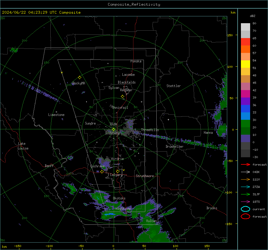This screenshot has height=250, width=268.
Task: Click the dBZ legend heading
Action: tap(253, 16)
